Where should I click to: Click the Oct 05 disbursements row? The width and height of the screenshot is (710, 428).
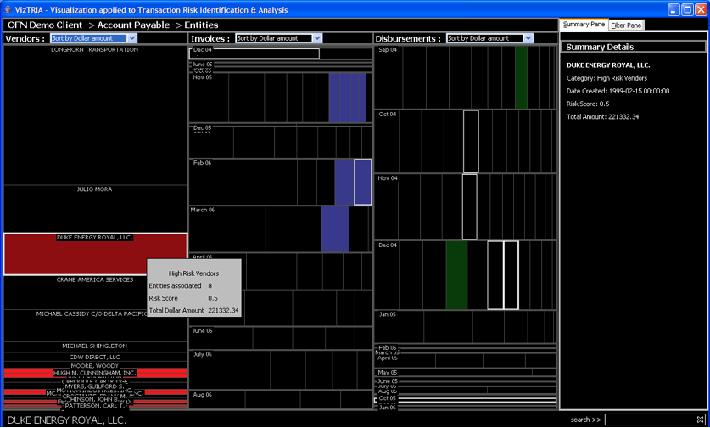click(x=466, y=399)
